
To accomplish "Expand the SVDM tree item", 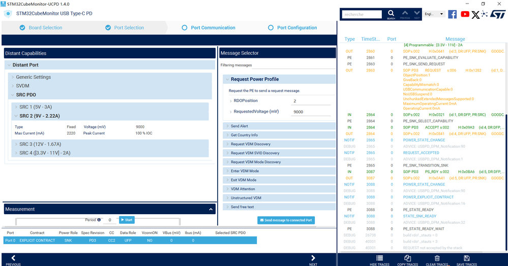I will tap(13, 86).
